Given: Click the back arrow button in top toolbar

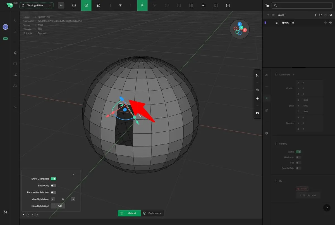Looking at the screenshot, I should coord(61,5).
